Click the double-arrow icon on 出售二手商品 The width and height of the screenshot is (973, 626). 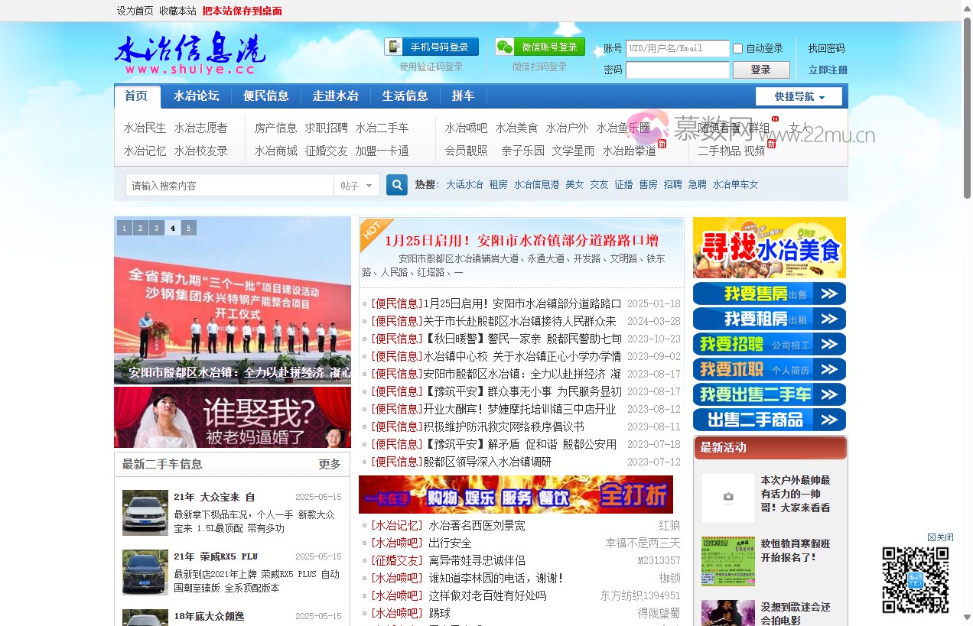(828, 419)
